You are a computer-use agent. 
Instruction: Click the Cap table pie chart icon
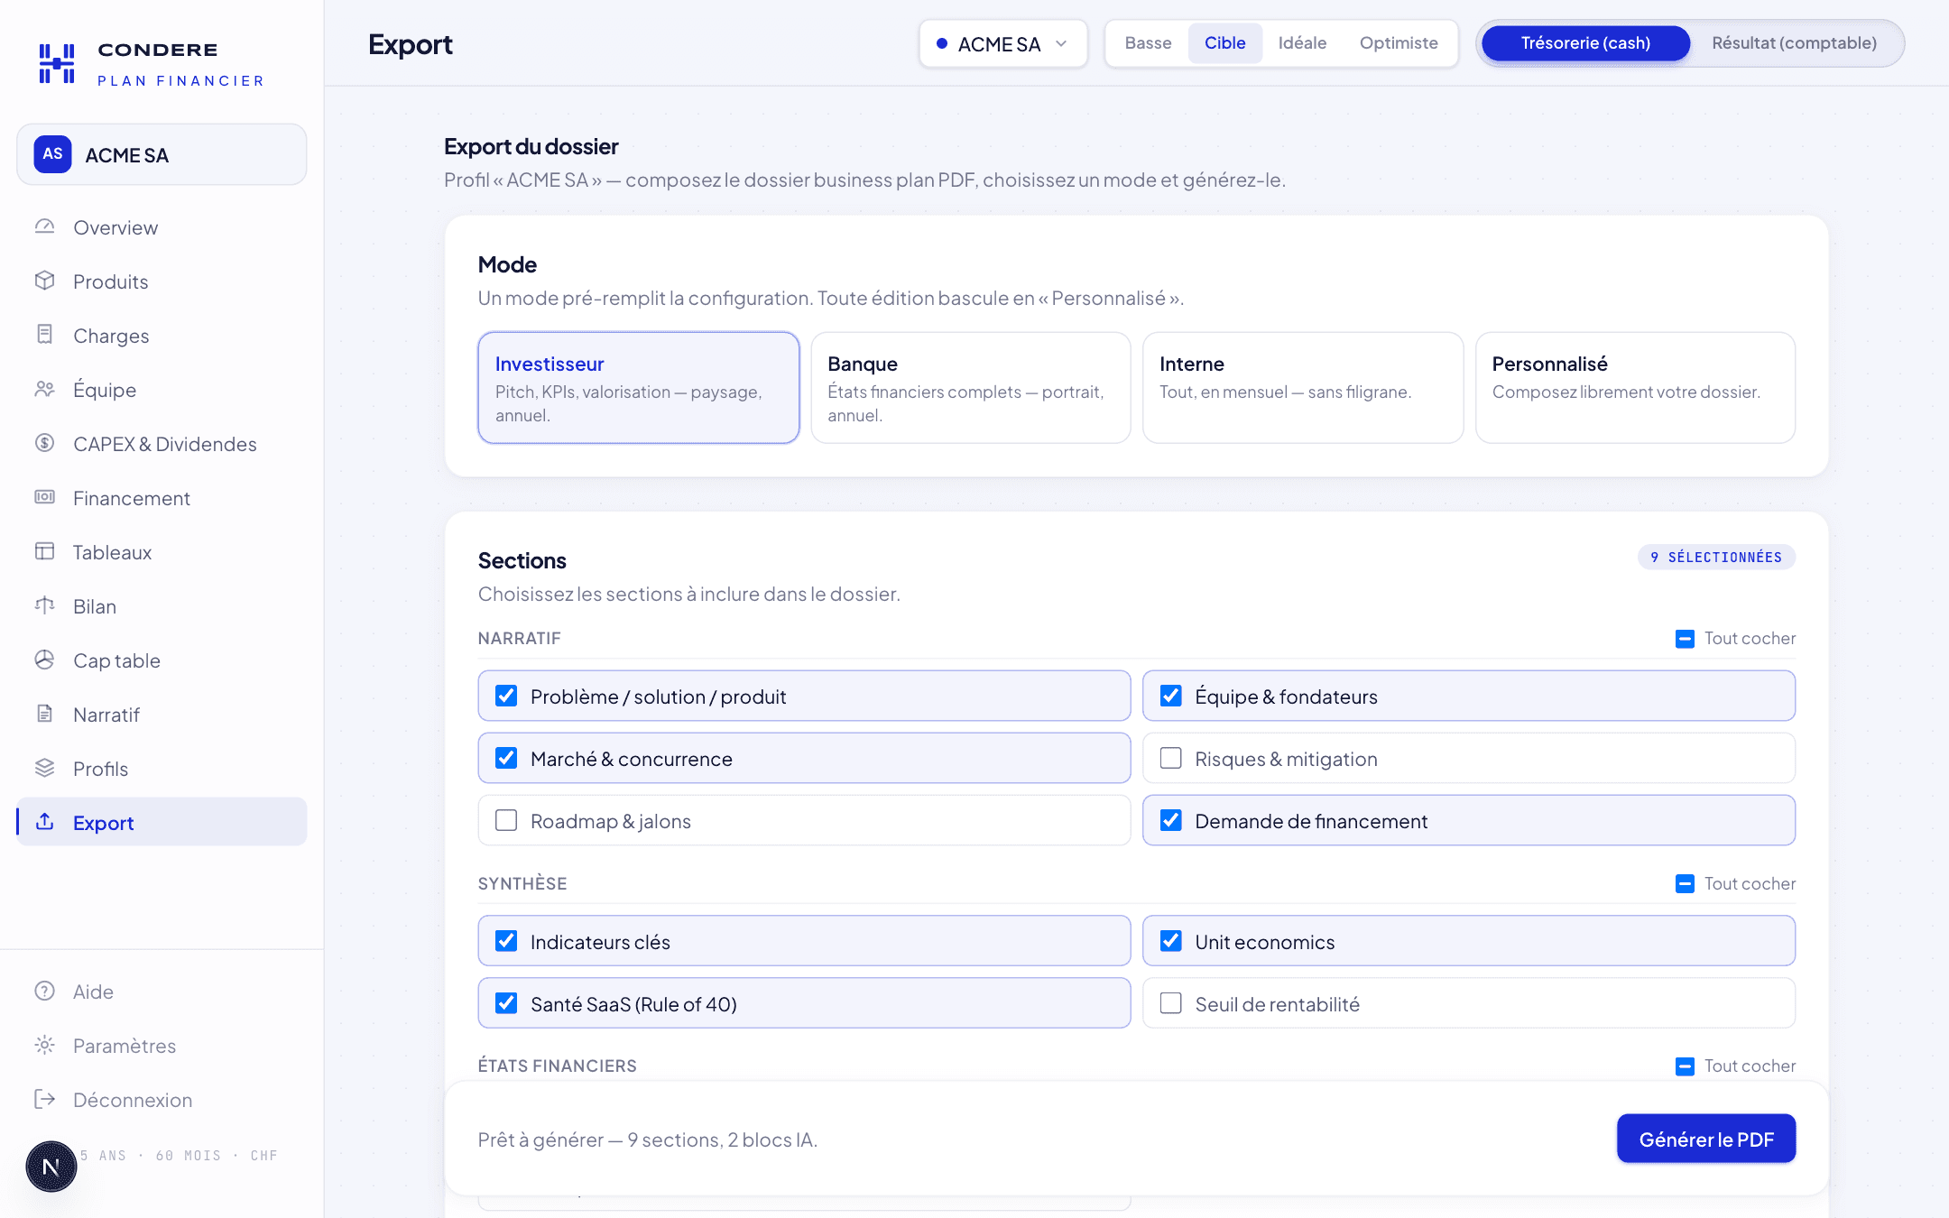tap(45, 660)
